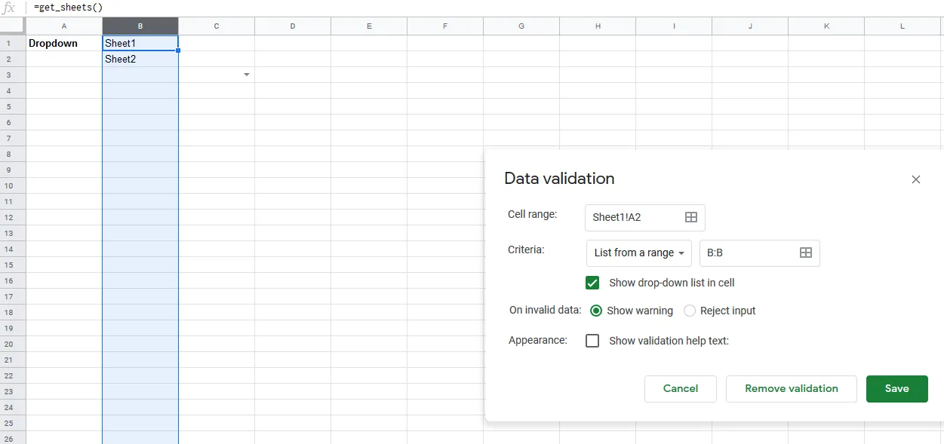
Task: Open the List from a range dropdown
Action: [638, 253]
